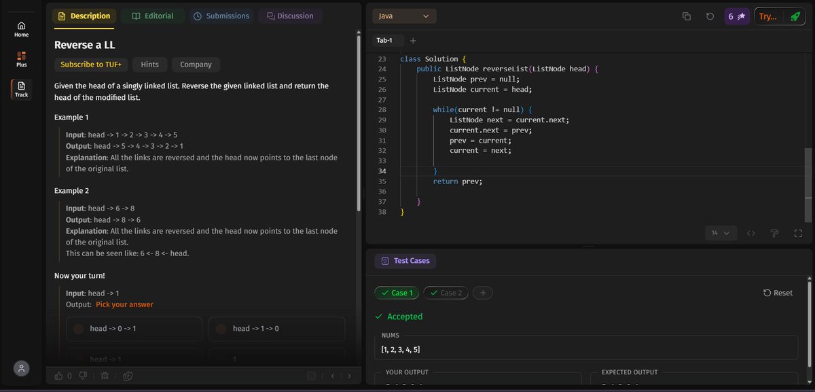This screenshot has width=815, height=392.
Task: Click the 6 shooting star badge
Action: pos(737,16)
